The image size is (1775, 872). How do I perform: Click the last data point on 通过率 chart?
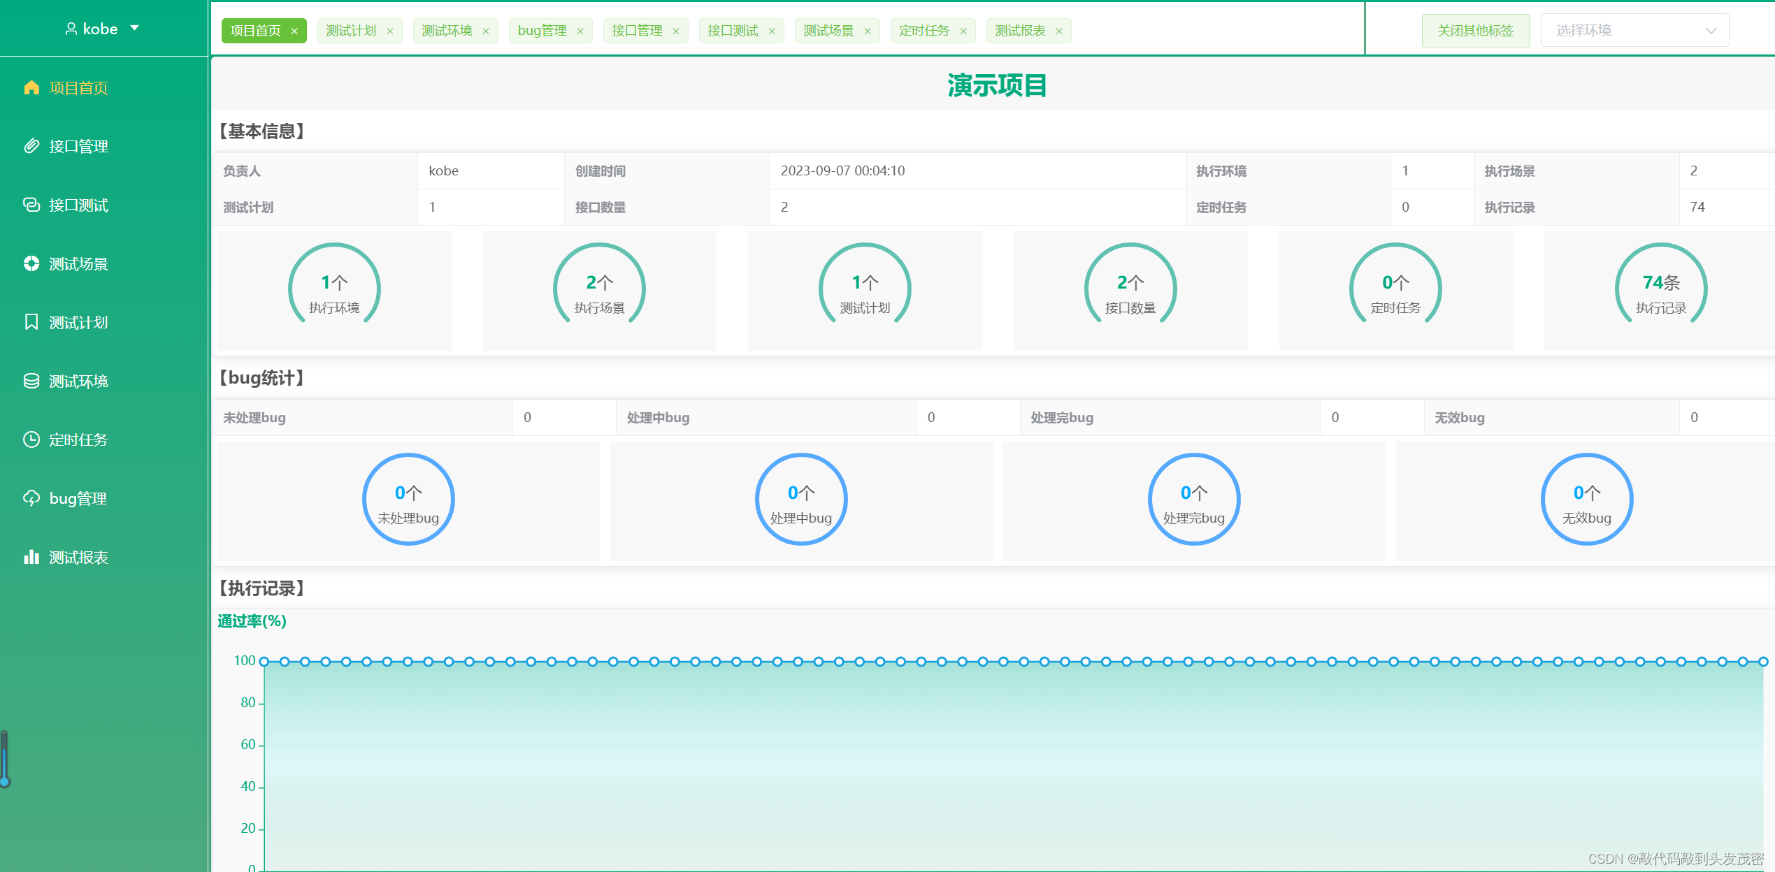[1763, 661]
